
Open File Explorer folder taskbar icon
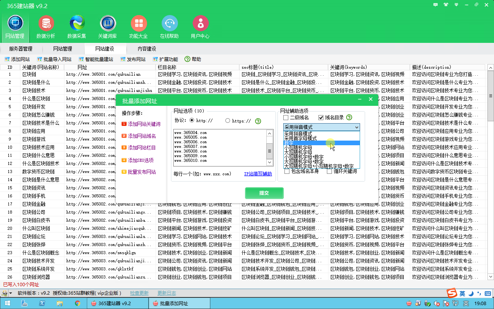59,304
